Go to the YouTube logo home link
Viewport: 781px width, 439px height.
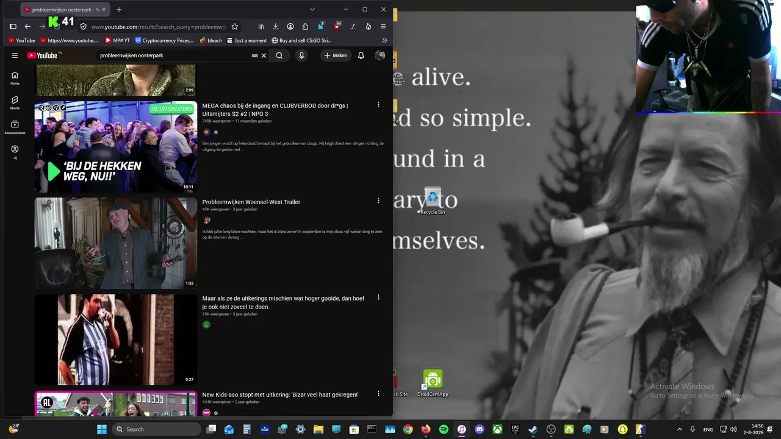pos(42,55)
